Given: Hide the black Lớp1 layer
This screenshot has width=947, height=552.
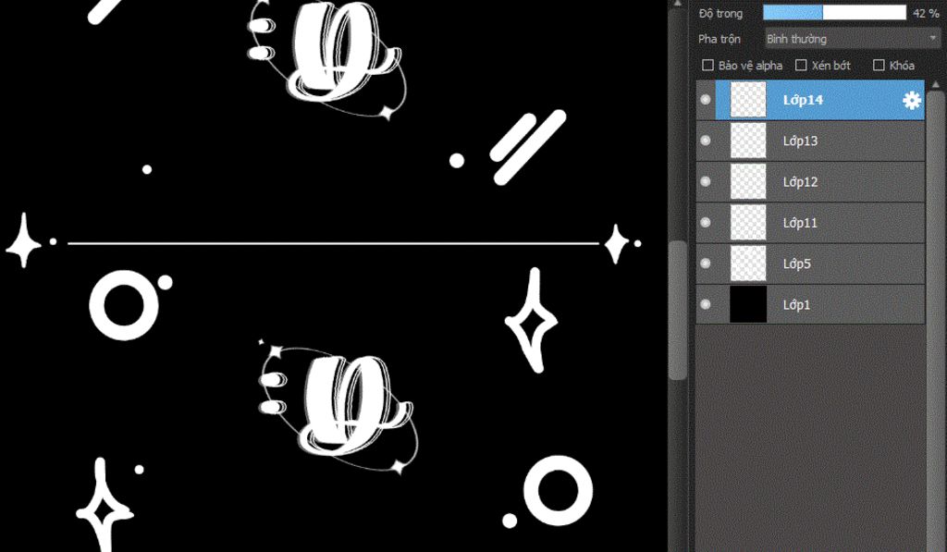Looking at the screenshot, I should click(x=706, y=305).
